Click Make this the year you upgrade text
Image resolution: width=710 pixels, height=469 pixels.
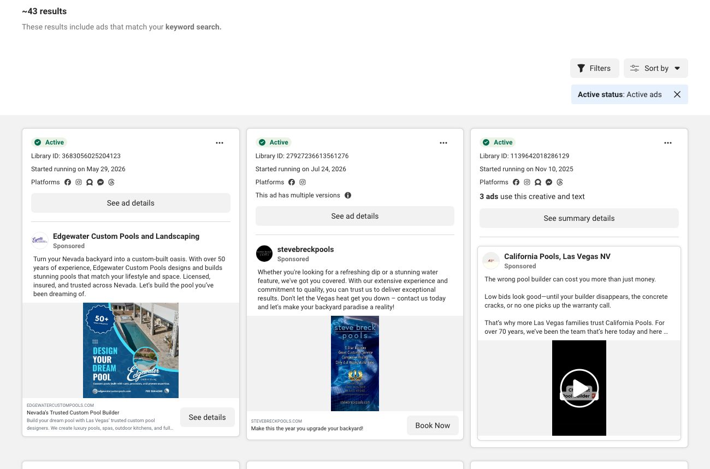coord(307,429)
